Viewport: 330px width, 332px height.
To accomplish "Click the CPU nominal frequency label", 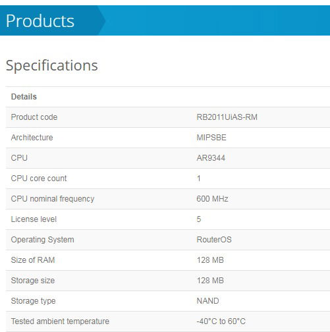I will 53,199.
